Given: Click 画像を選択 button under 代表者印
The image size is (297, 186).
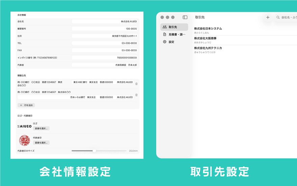Looking at the screenshot, I should [41, 143].
